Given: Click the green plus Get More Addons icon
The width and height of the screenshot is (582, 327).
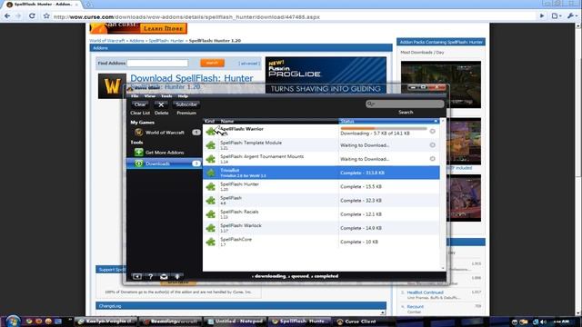Looking at the screenshot, I should [x=138, y=152].
